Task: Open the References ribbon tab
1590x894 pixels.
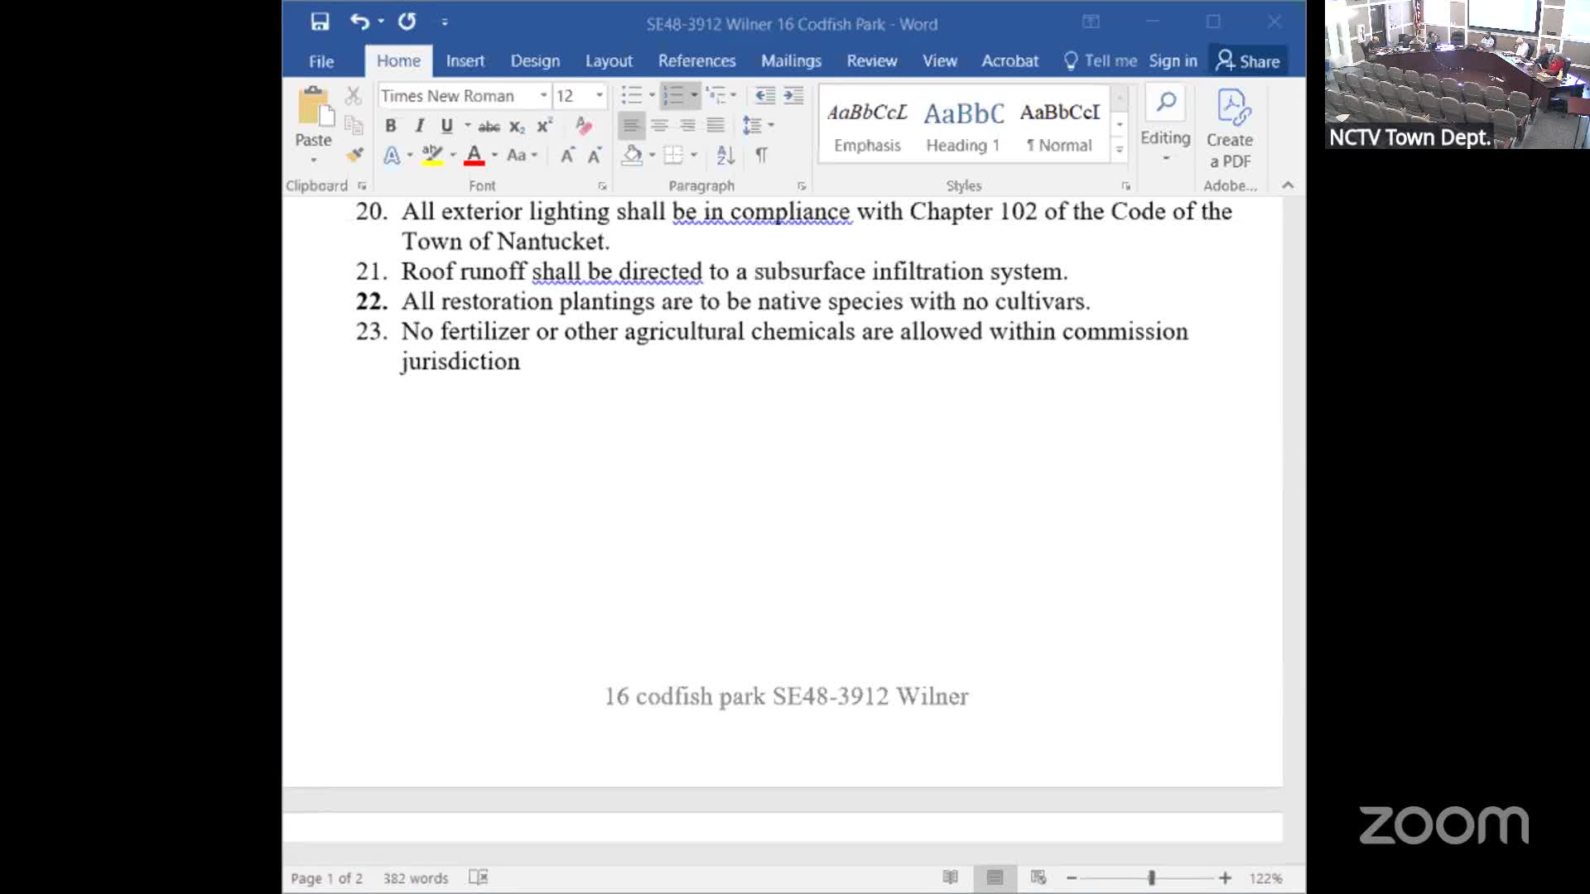Action: 696,61
